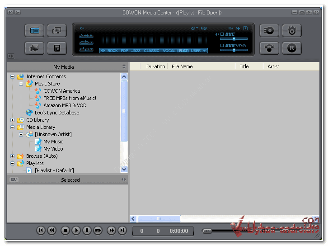Select the USER equalizer preset
Image resolution: width=328 pixels, height=246 pixels.
[196, 51]
